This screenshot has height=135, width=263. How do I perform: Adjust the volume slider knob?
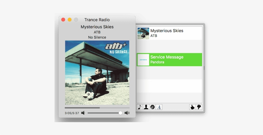point(120,113)
